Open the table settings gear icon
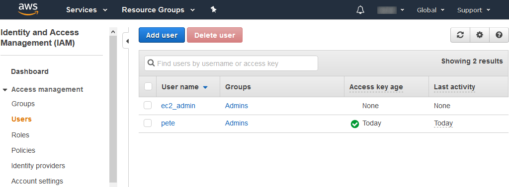 pos(480,35)
